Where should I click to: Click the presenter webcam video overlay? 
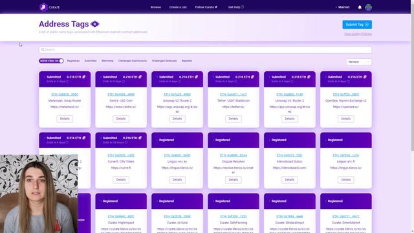(39, 194)
